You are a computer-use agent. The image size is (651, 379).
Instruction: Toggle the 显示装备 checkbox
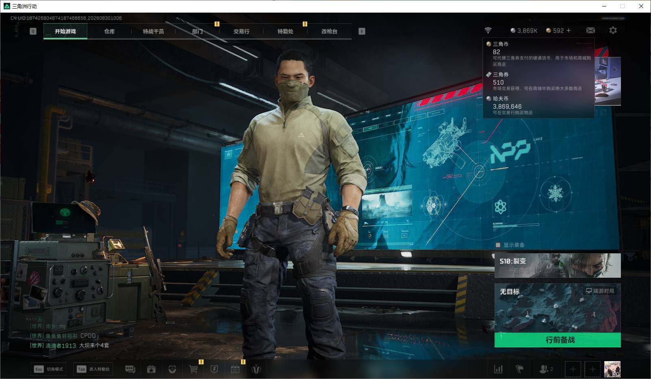(498, 245)
